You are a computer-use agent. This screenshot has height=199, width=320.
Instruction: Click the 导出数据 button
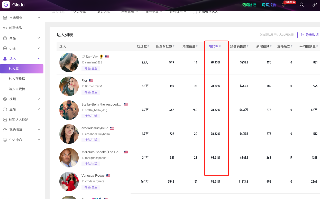309,35
